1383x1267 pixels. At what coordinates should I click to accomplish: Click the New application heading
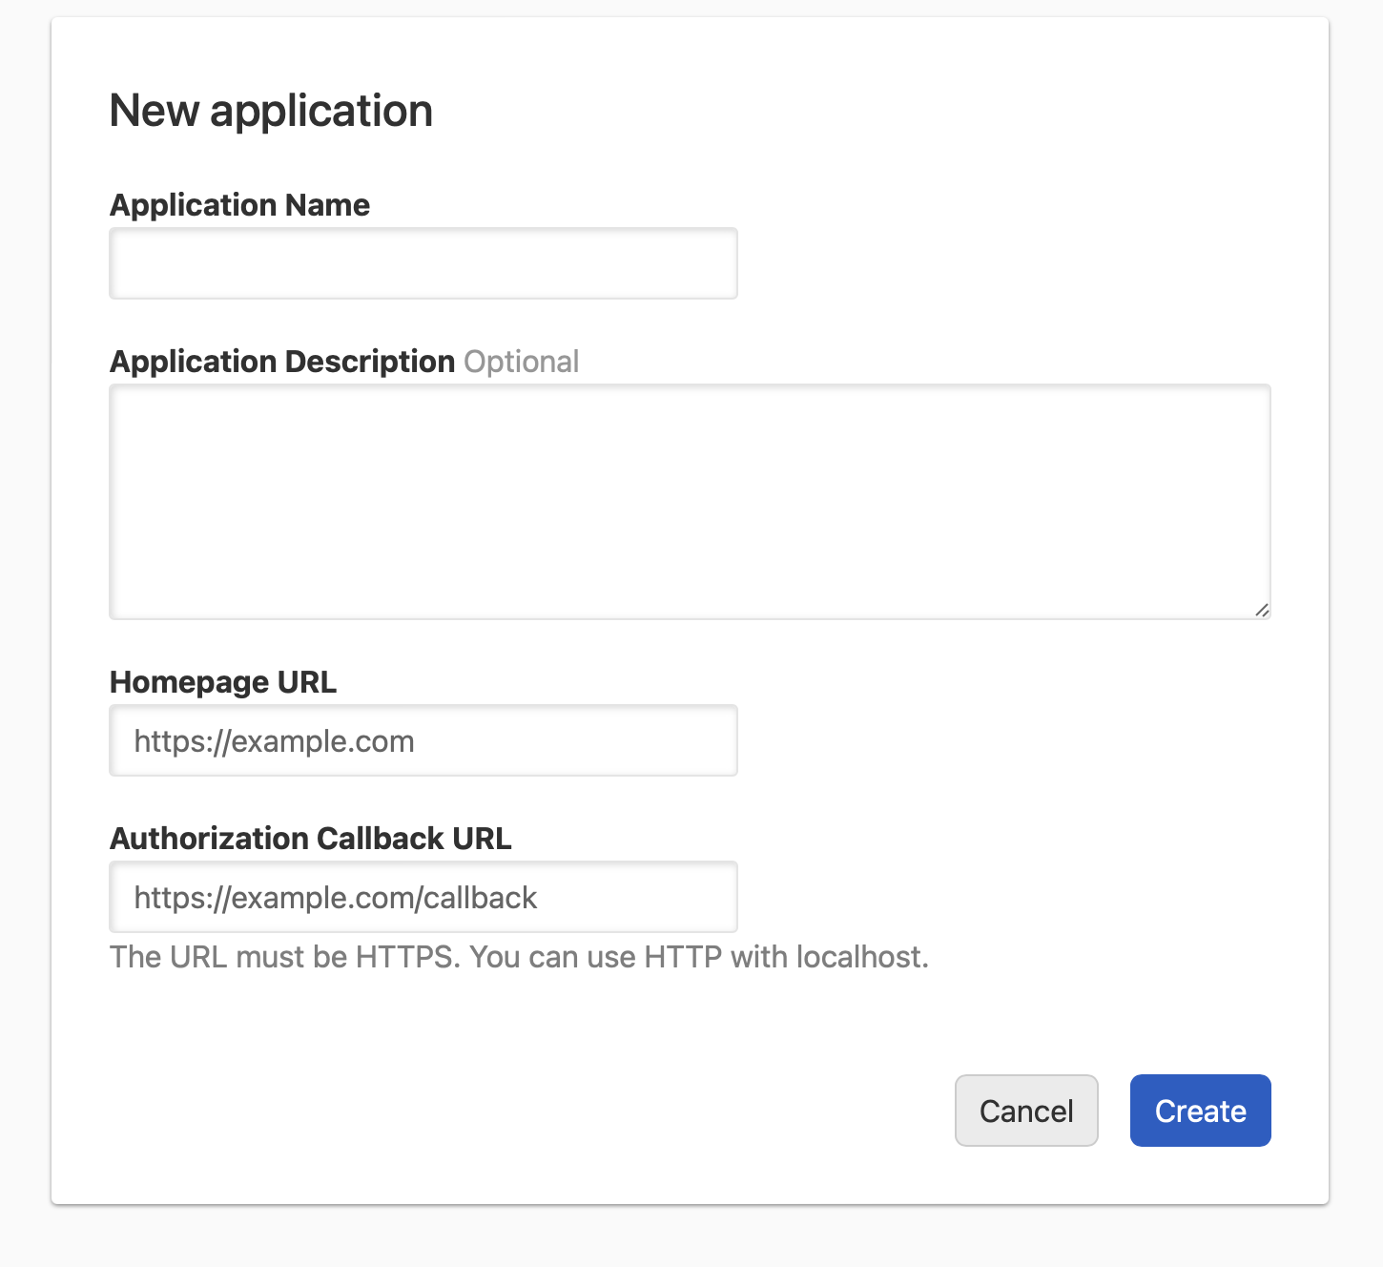271,110
